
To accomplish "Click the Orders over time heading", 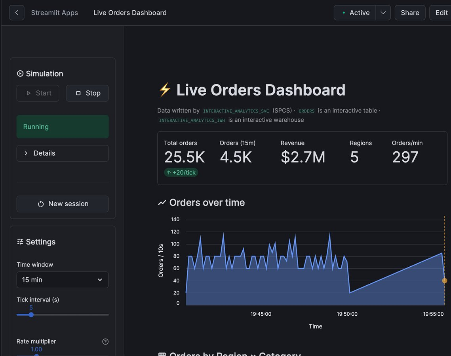I will 207,203.
